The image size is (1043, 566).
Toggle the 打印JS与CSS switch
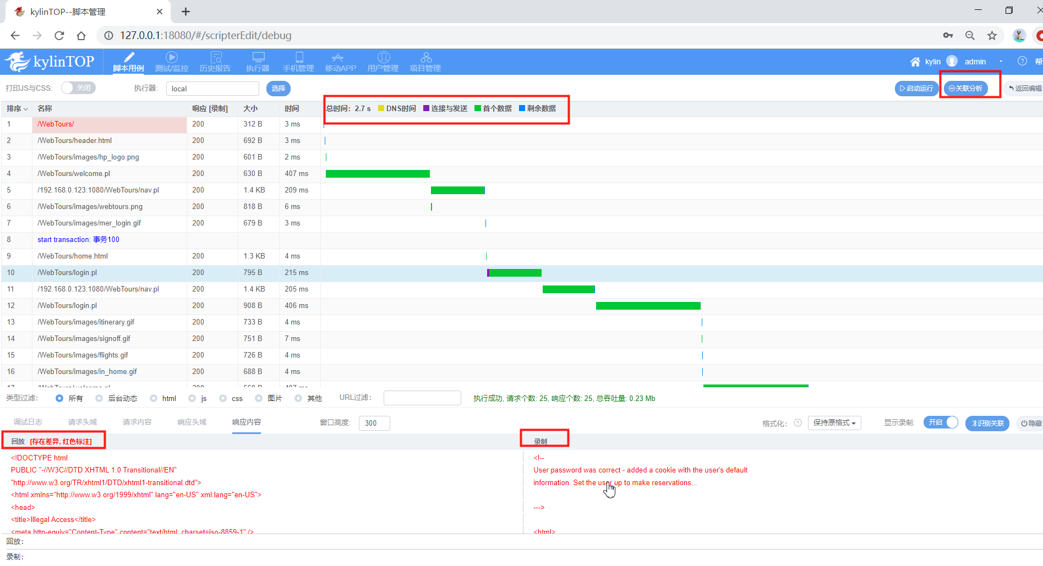pyautogui.click(x=78, y=88)
